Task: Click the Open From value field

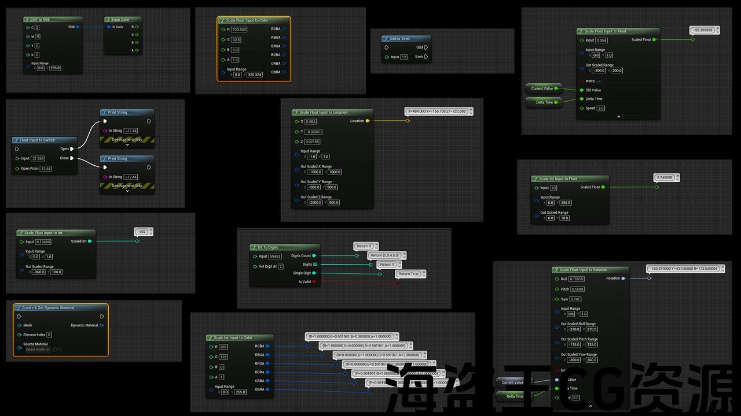Action: pyautogui.click(x=46, y=169)
